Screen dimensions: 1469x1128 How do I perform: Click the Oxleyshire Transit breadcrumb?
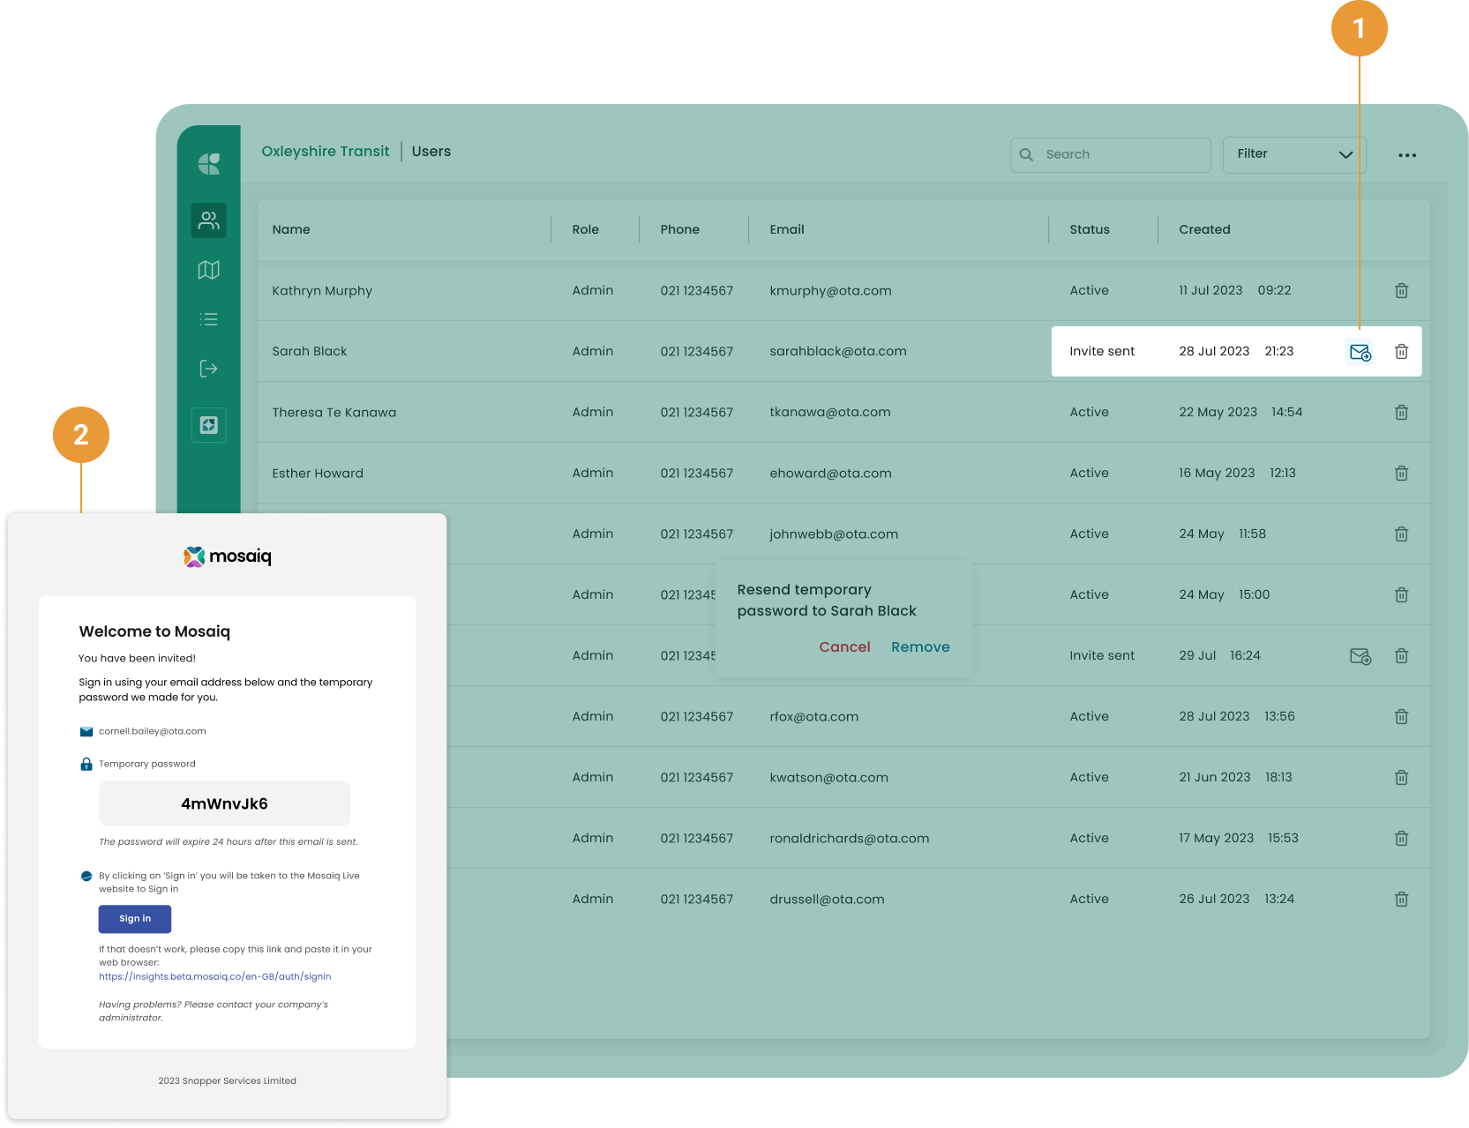click(x=325, y=152)
